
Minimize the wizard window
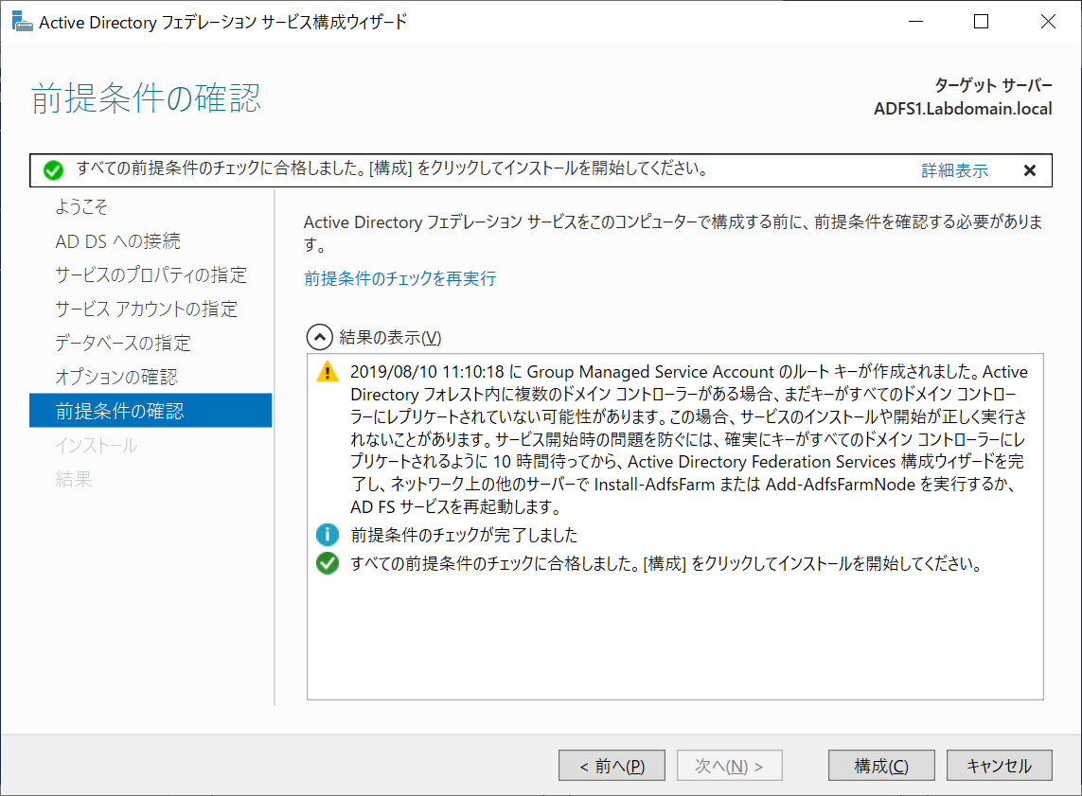pos(915,22)
